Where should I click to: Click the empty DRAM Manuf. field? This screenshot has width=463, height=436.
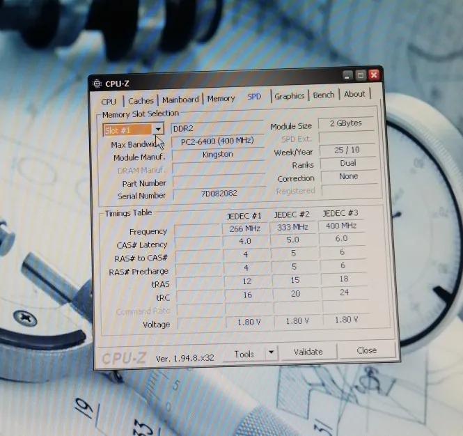click(x=218, y=167)
